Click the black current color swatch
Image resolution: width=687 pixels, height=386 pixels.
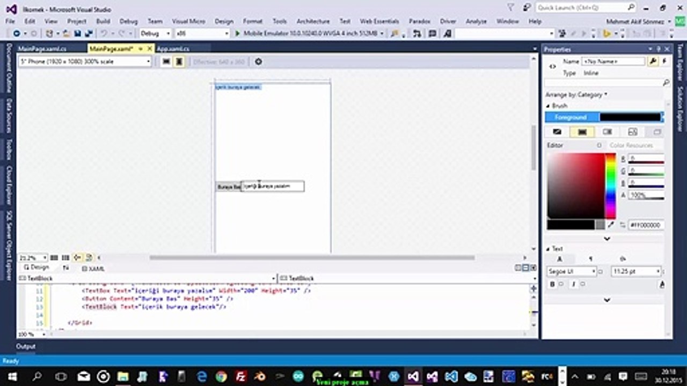571,225
